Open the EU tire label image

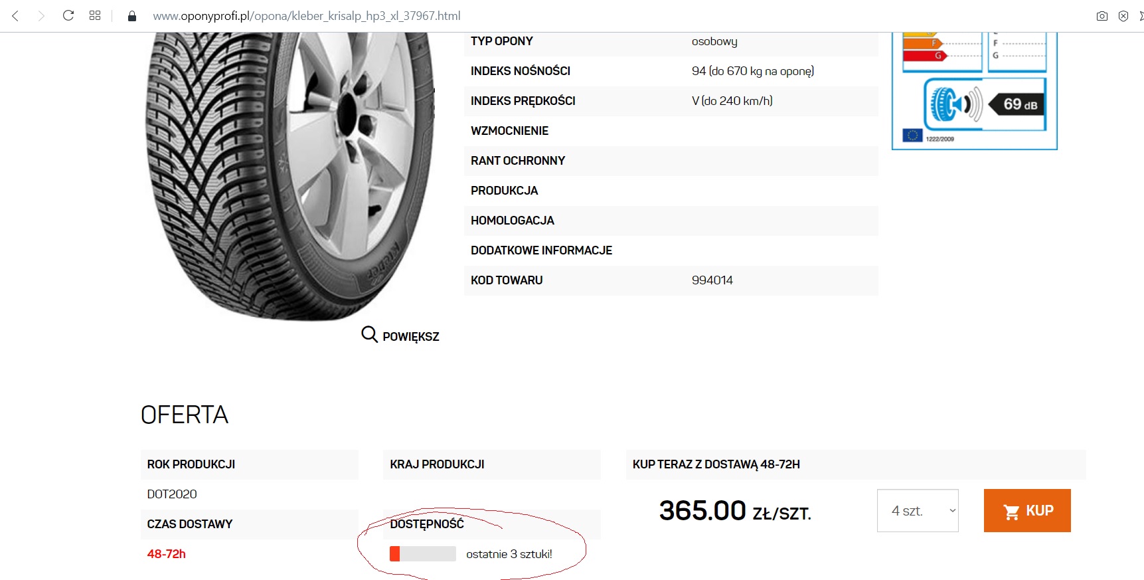point(974,90)
